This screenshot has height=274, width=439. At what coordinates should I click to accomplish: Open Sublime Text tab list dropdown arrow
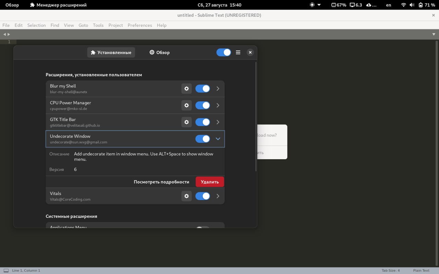click(434, 34)
